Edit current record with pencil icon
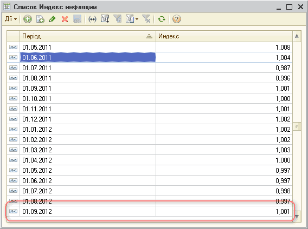Image resolution: width=308 pixels, height=229 pixels. pos(53,19)
